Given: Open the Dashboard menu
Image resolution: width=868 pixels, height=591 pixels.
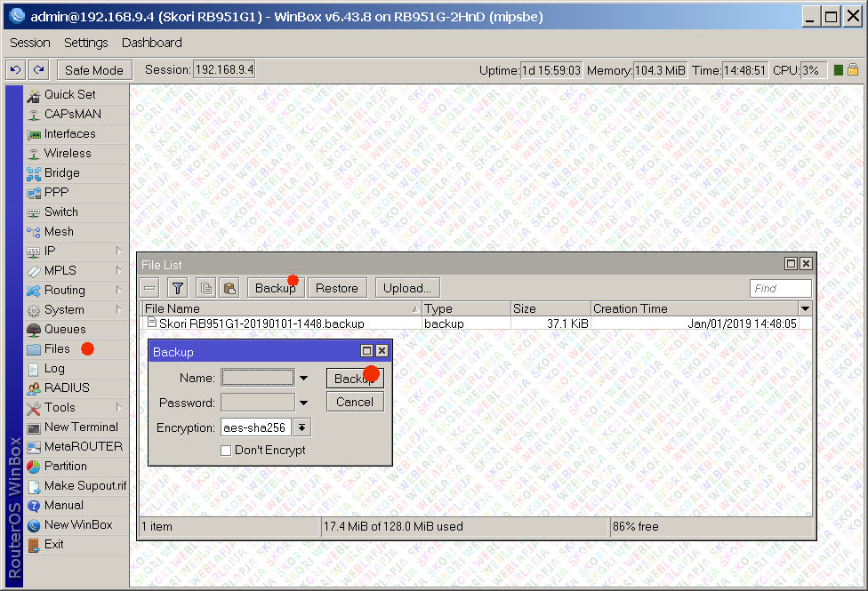Looking at the screenshot, I should (x=151, y=43).
